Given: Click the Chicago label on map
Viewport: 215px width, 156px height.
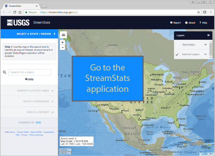Looking at the screenshot, I should (x=158, y=85).
